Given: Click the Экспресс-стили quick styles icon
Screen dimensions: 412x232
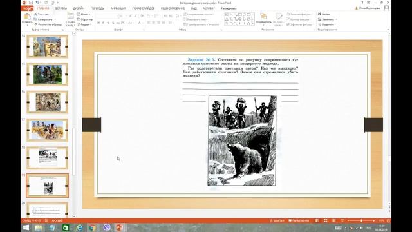Looking at the screenshot, I should 278,16.
